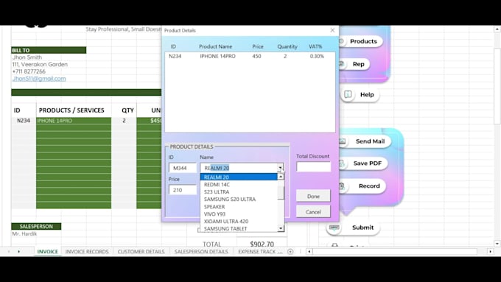The height and width of the screenshot is (282, 501).
Task: Click the Jhon Smith customer name
Action: [27, 57]
